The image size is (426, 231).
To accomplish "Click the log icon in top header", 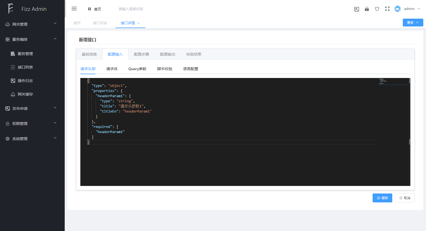I will (x=356, y=9).
